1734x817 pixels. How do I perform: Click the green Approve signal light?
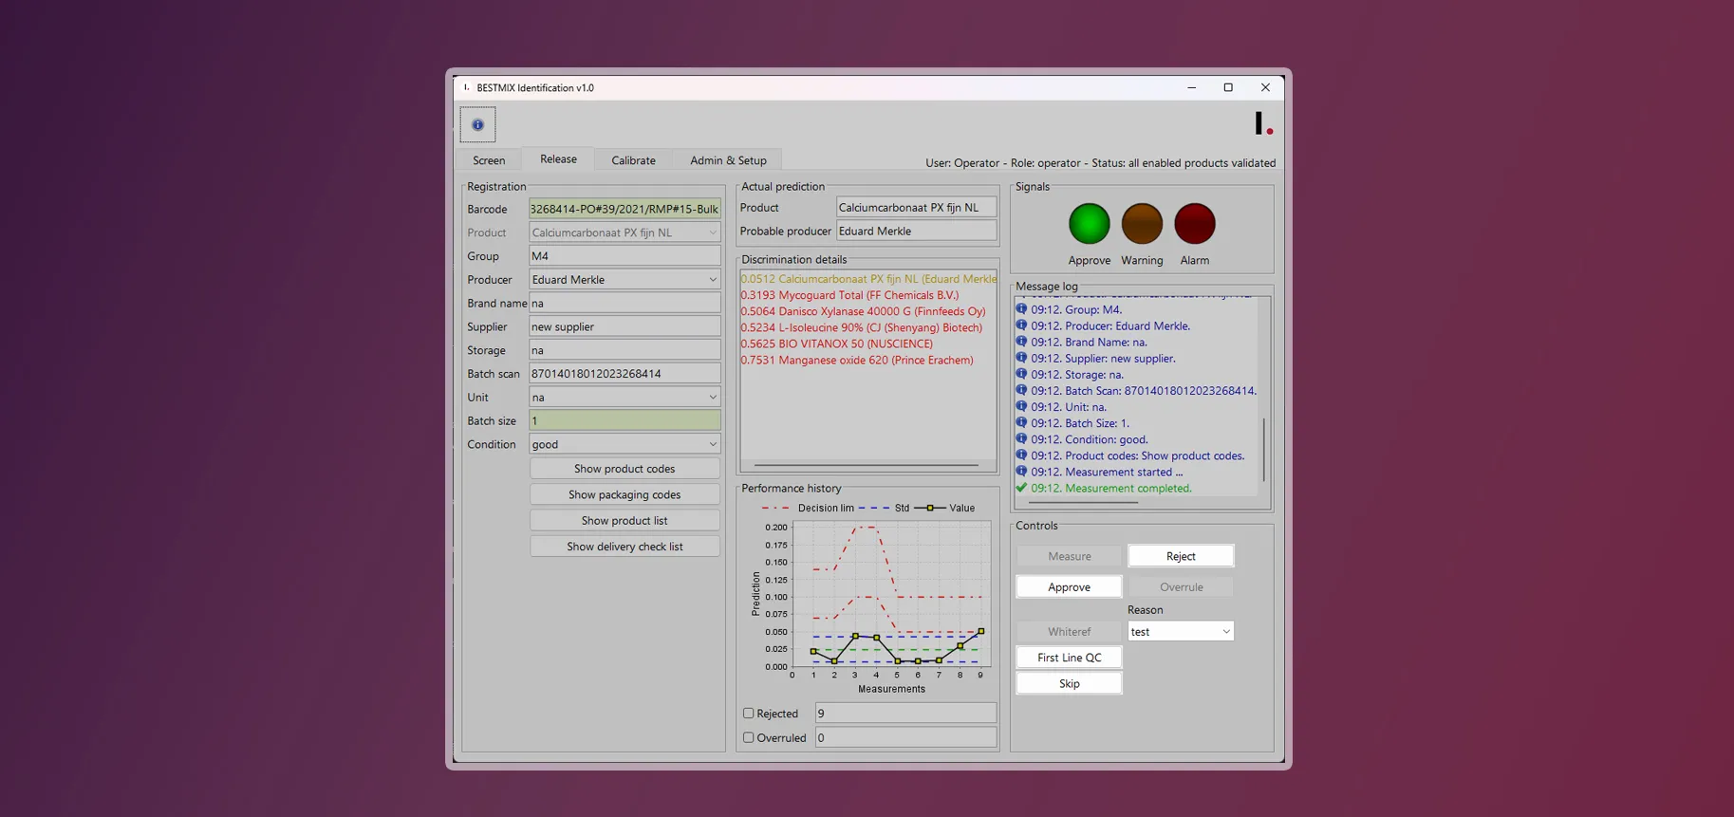click(x=1089, y=224)
